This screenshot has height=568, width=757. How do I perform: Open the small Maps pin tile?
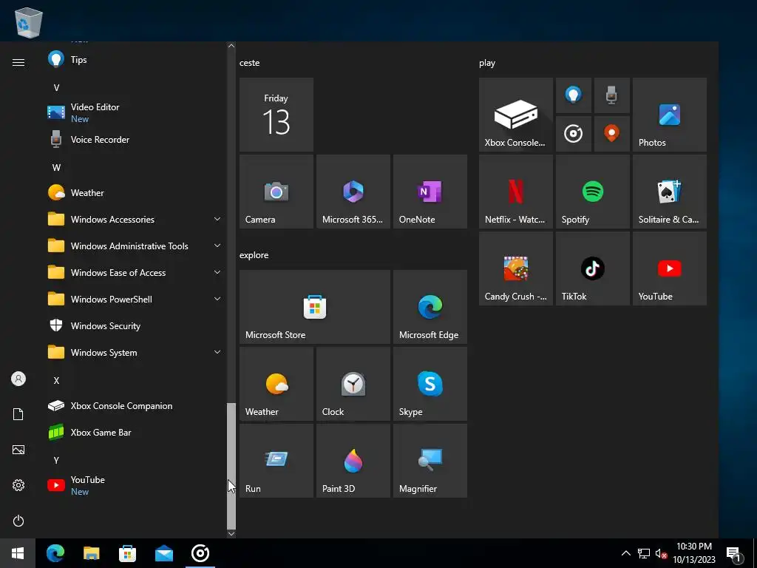(611, 134)
